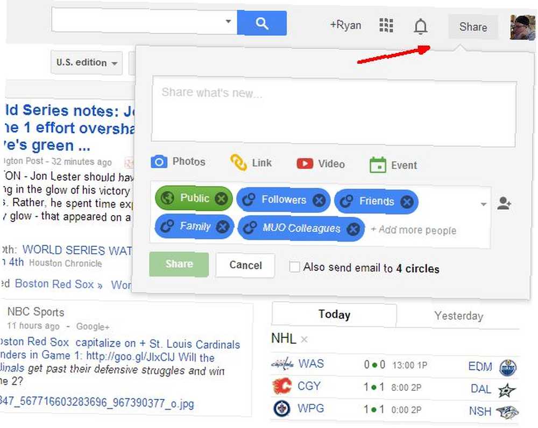This screenshot has width=538, height=428.
Task: Click the Predators logo beside NSH
Action: point(507,412)
